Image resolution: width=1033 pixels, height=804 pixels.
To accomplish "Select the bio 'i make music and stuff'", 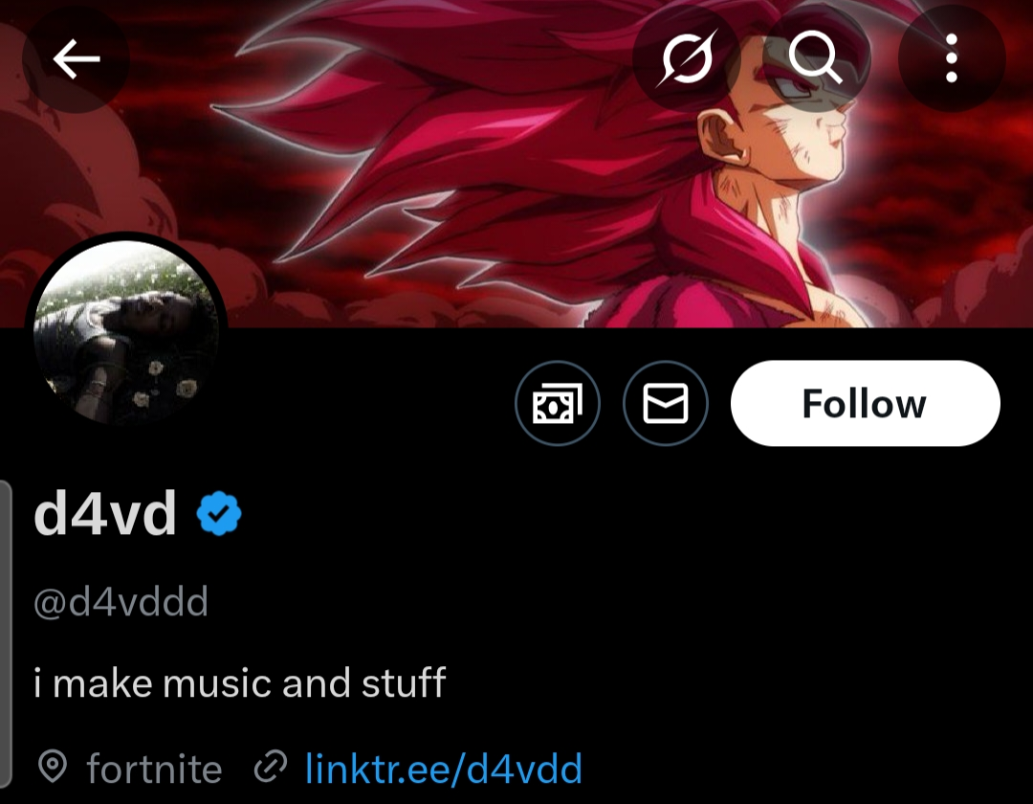I will tap(240, 682).
